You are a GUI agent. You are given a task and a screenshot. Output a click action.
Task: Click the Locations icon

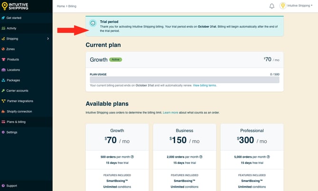(x=3, y=70)
